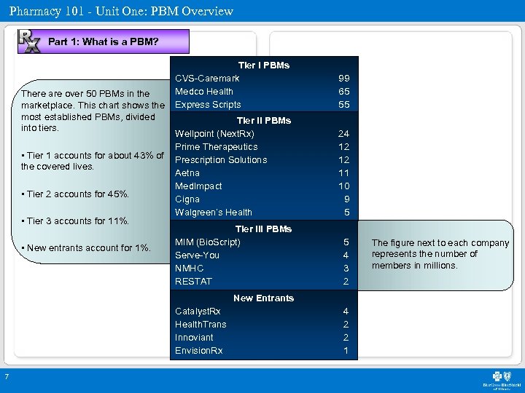Click the 'Tier III PBMs' heading

264,229
